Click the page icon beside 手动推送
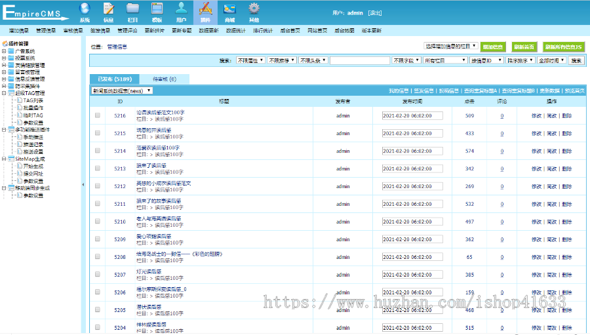This screenshot has height=335, width=590. pos(20,137)
